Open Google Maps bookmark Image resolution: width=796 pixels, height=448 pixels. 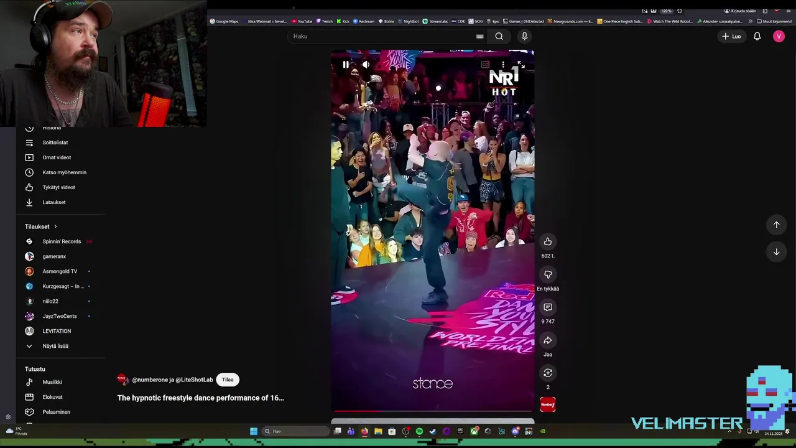(x=224, y=21)
